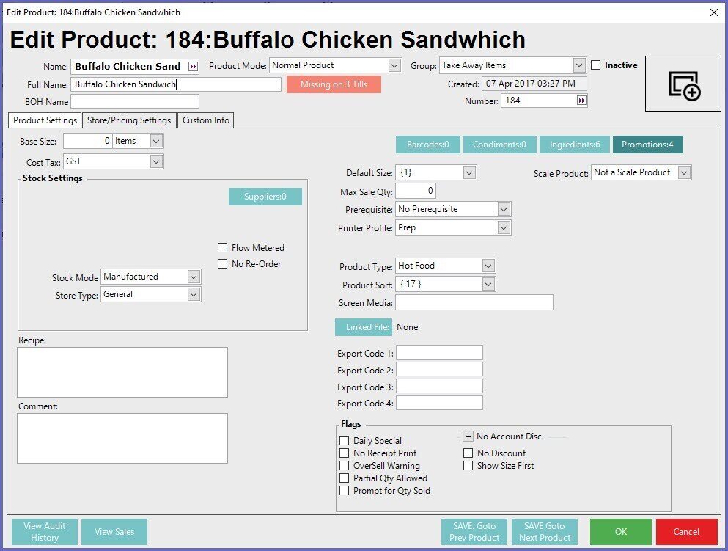
Task: Open the Product Mode dropdown
Action: [394, 65]
